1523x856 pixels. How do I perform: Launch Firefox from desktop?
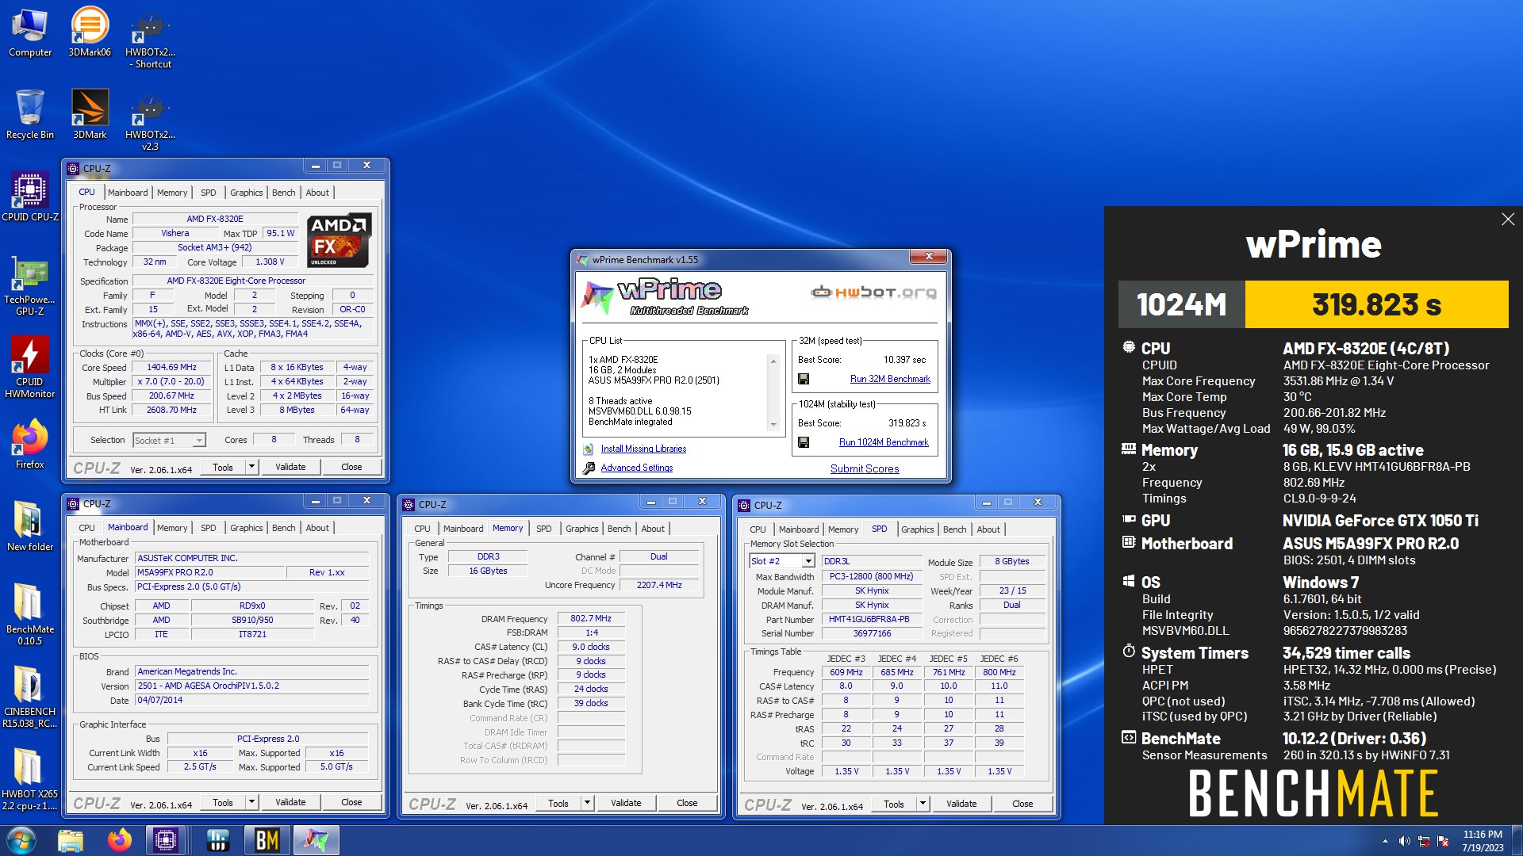(x=30, y=444)
